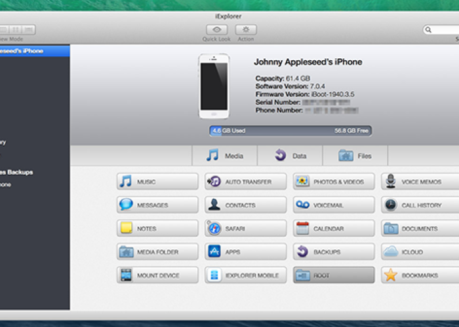Click the search field
This screenshot has width=459, height=327.
(441, 30)
